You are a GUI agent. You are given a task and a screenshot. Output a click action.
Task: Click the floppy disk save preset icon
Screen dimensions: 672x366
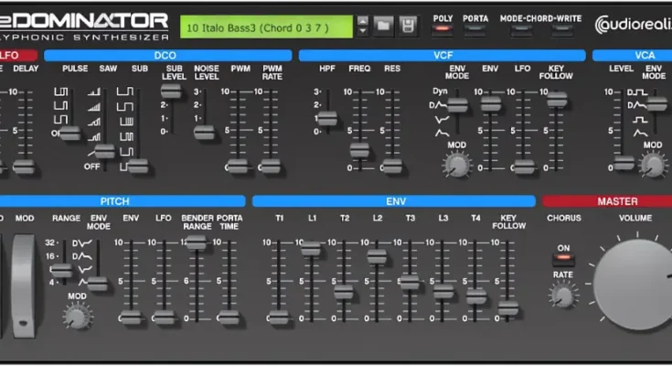click(407, 26)
